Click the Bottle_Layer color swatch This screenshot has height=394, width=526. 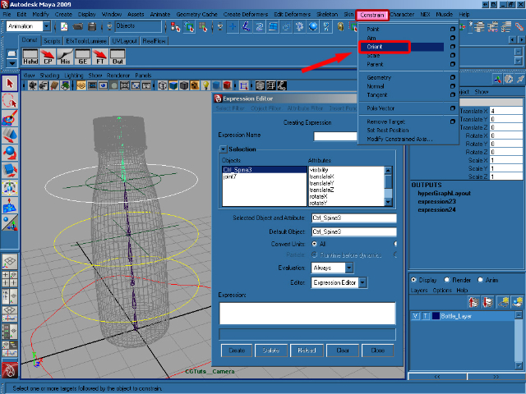pyautogui.click(x=435, y=315)
